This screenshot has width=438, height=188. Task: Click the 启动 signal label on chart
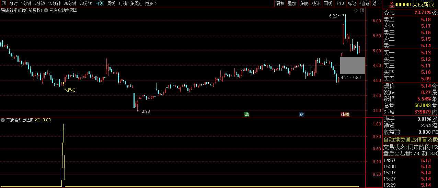coord(71,90)
